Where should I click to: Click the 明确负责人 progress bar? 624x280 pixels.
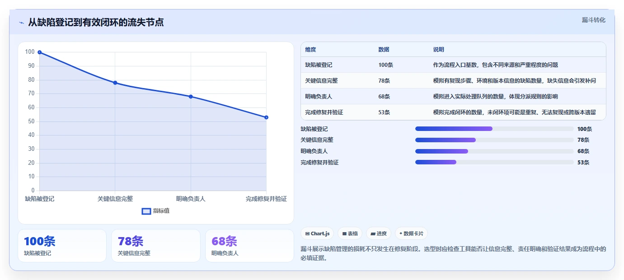494,151
